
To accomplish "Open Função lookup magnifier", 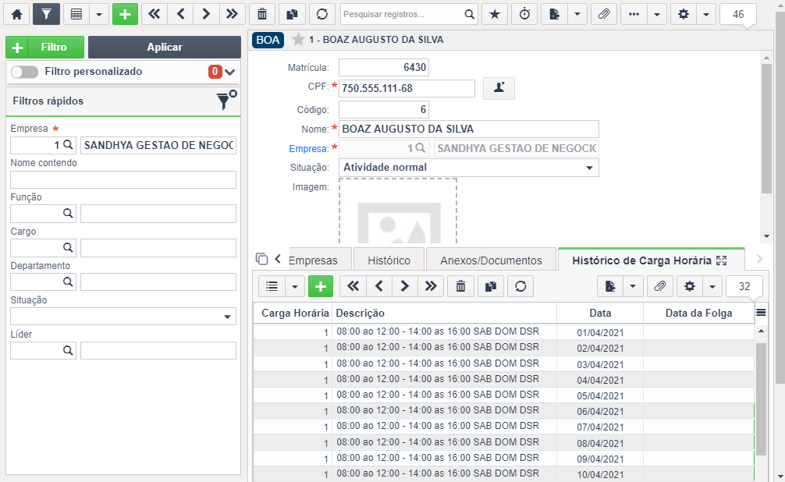I will tap(68, 213).
